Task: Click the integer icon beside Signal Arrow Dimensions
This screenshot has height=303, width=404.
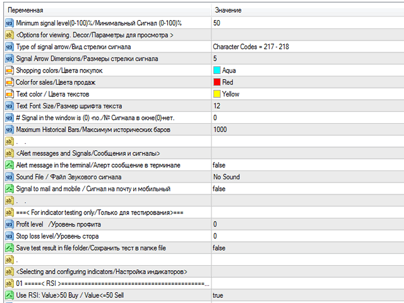Action: [x=9, y=59]
